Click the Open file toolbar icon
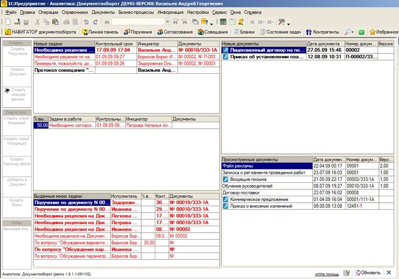Image resolution: width=399 pixels, height=279 pixels. click(17, 22)
